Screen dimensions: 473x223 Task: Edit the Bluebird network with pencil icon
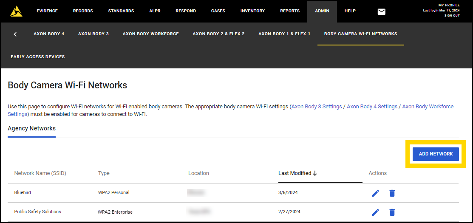point(375,193)
